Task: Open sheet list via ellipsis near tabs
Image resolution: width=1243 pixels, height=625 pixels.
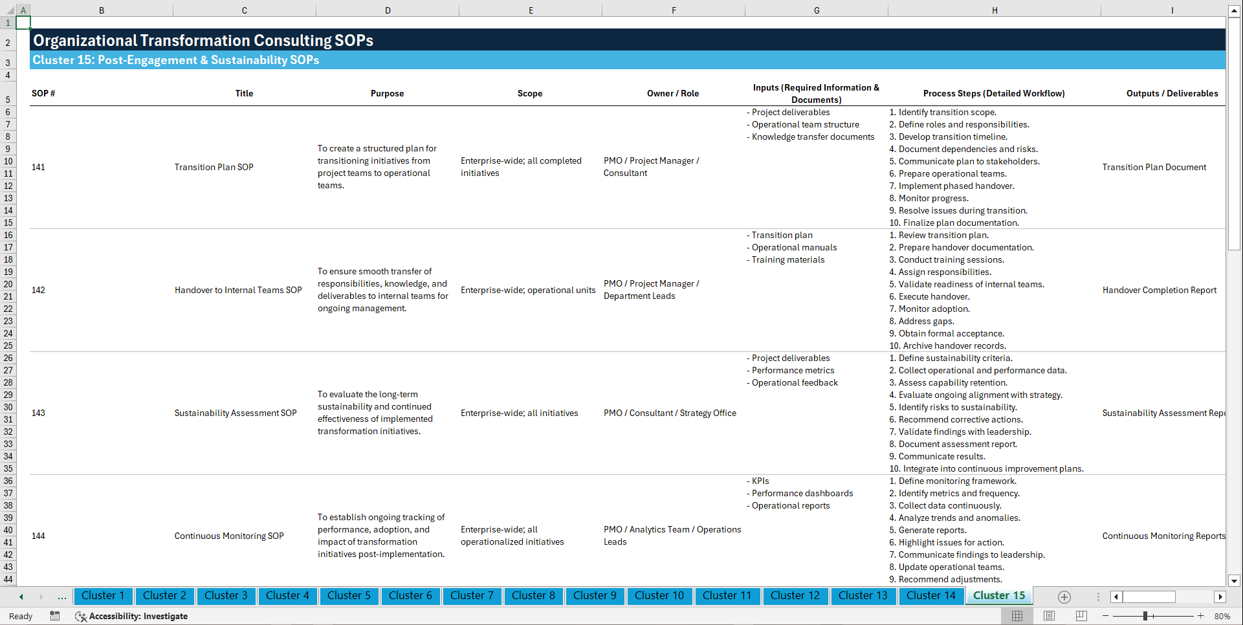Action: [61, 597]
